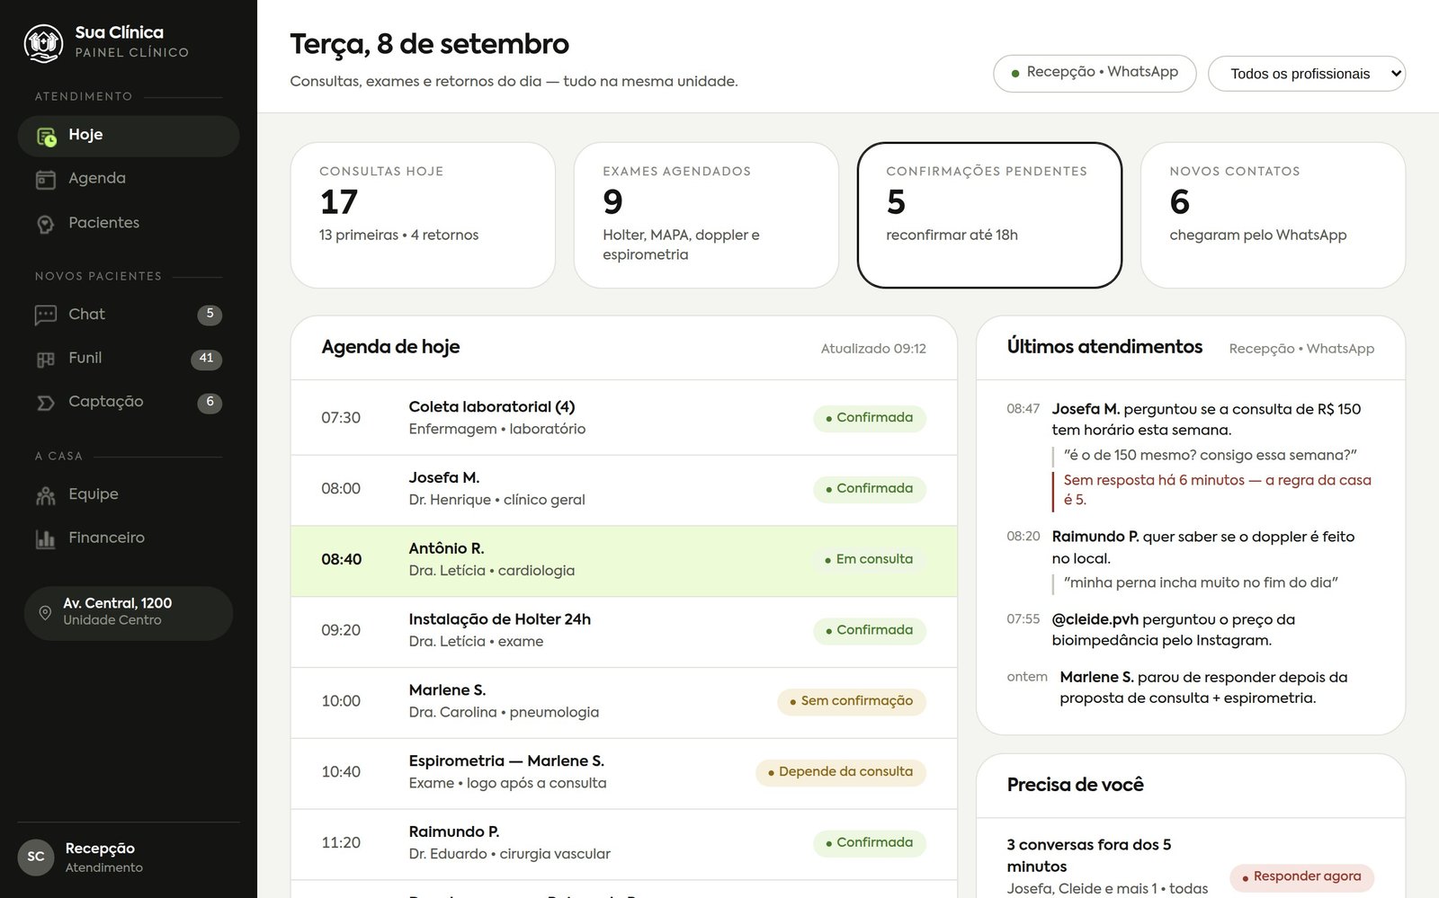The height and width of the screenshot is (898, 1439).
Task: Click the Recepção Atendimento user profile
Action: 129,858
